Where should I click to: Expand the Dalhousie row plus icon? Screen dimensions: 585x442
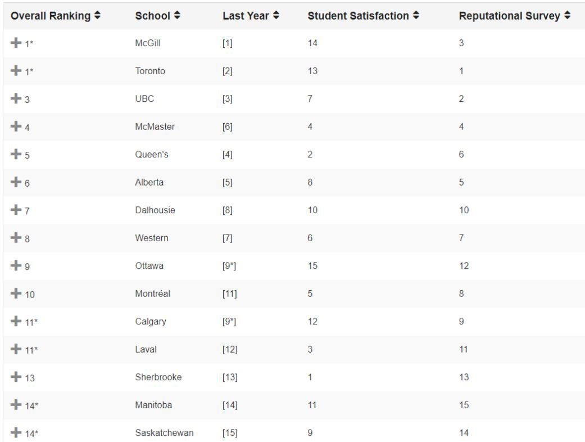pos(16,209)
